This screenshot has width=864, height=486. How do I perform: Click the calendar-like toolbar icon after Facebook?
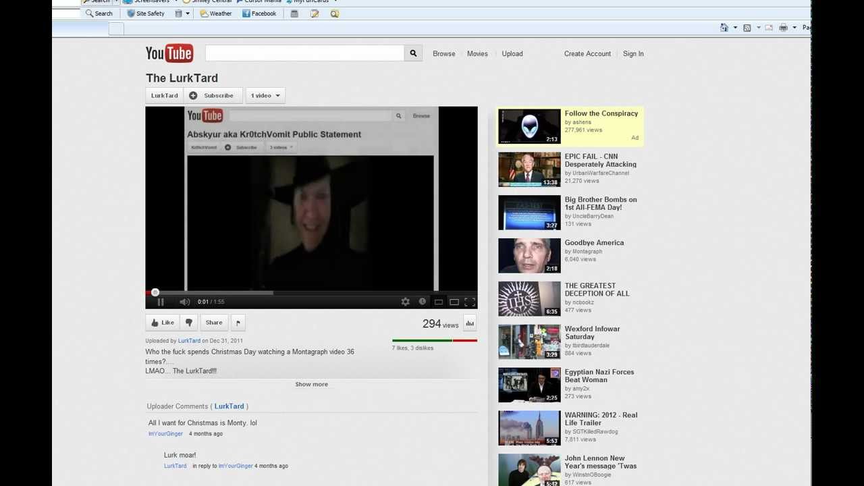tap(294, 13)
